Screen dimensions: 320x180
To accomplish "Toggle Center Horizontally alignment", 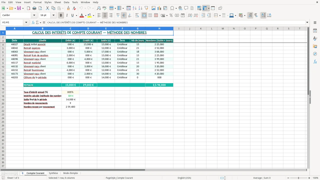I will (x=105, y=15).
